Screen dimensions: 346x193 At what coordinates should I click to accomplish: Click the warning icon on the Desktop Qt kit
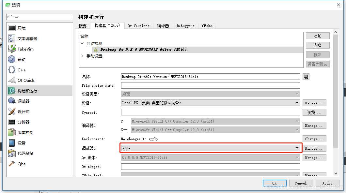pyautogui.click(x=96, y=50)
